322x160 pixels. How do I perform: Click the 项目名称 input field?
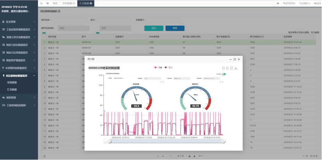[x=69, y=20]
